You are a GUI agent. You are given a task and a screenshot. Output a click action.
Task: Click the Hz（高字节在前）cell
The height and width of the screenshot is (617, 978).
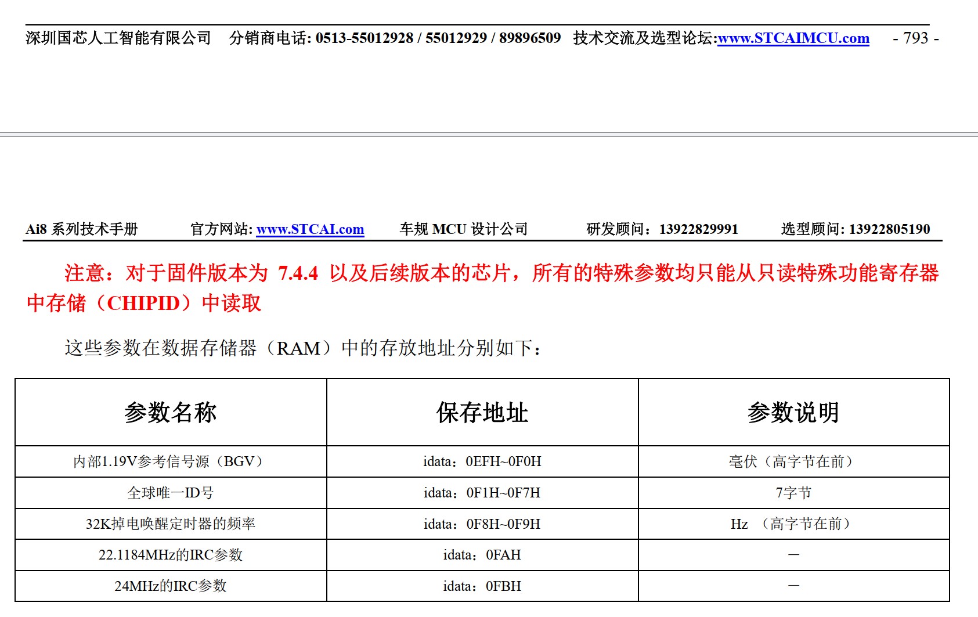(x=793, y=524)
